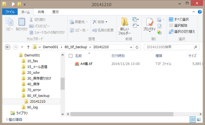The height and width of the screenshot is (125, 205).
Task: Open the File (ファイル) tab
Action: click(x=10, y=12)
